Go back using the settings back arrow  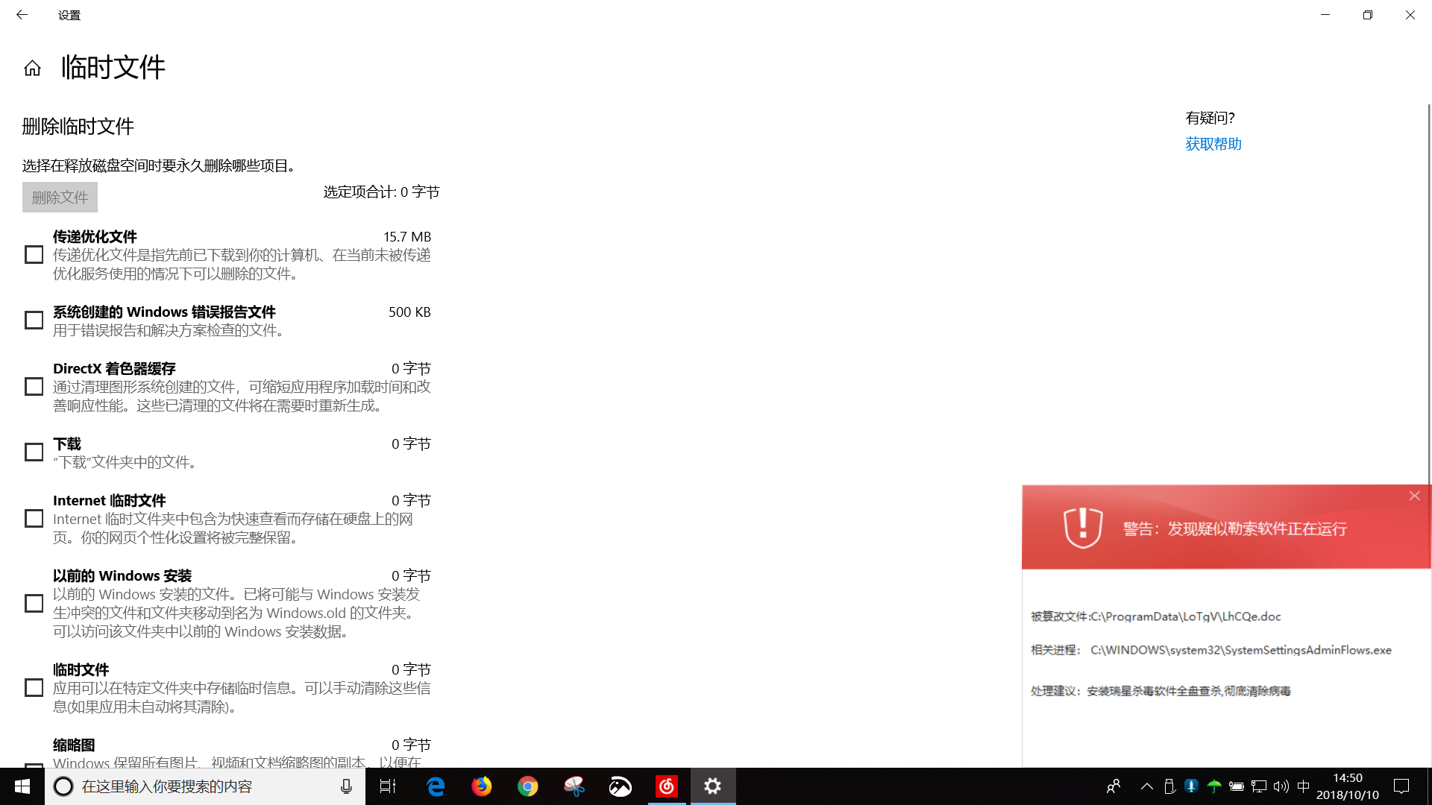click(x=22, y=15)
